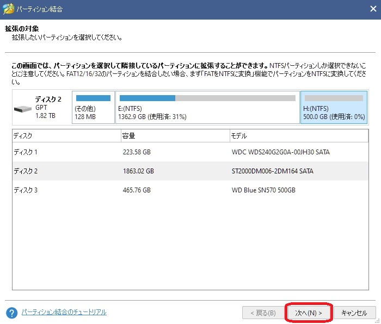Click the 1863.02 GB capacity cell
The height and width of the screenshot is (324, 381).
pos(138,171)
